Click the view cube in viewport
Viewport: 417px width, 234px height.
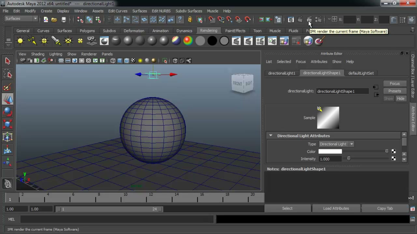(x=242, y=83)
